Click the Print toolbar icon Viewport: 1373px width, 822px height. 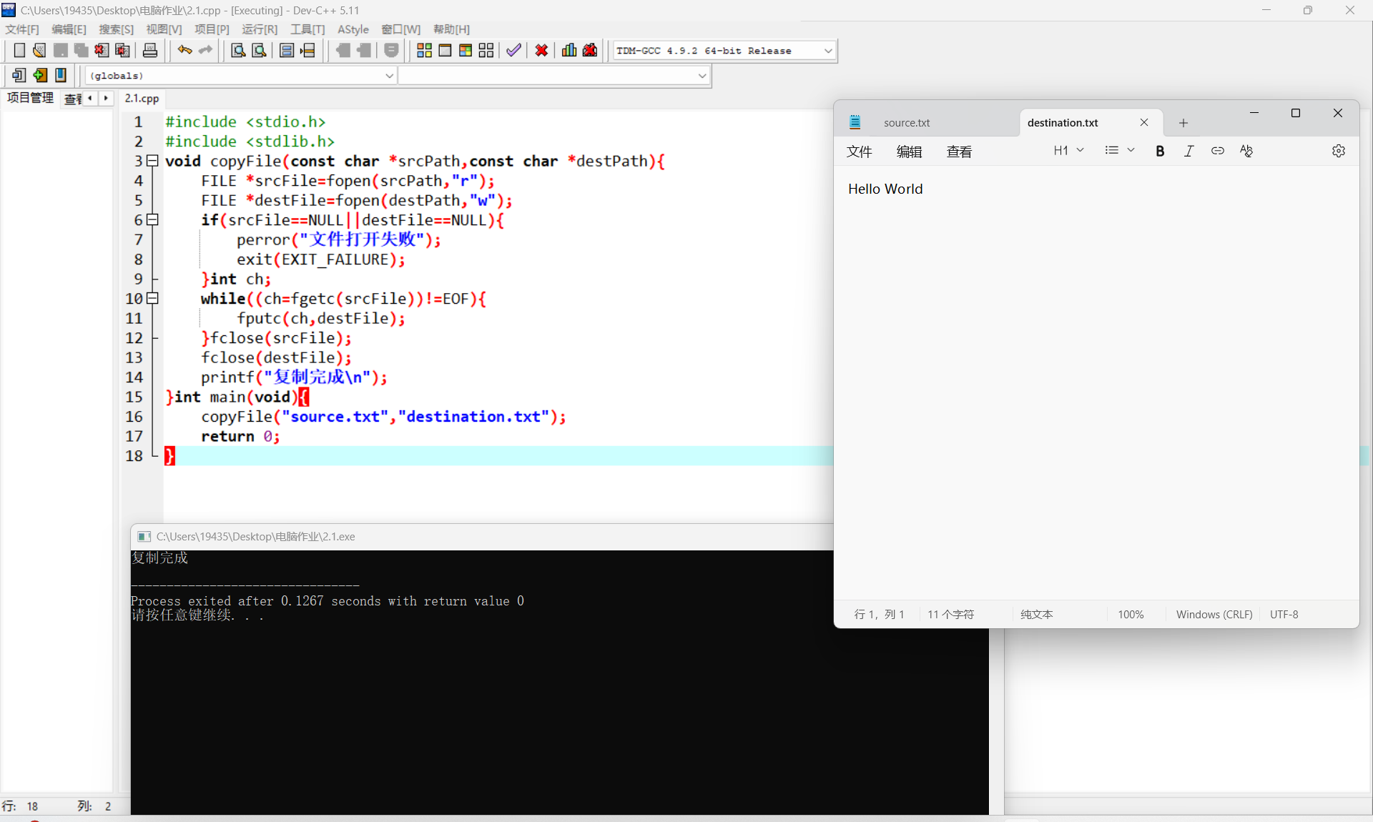pos(150,51)
